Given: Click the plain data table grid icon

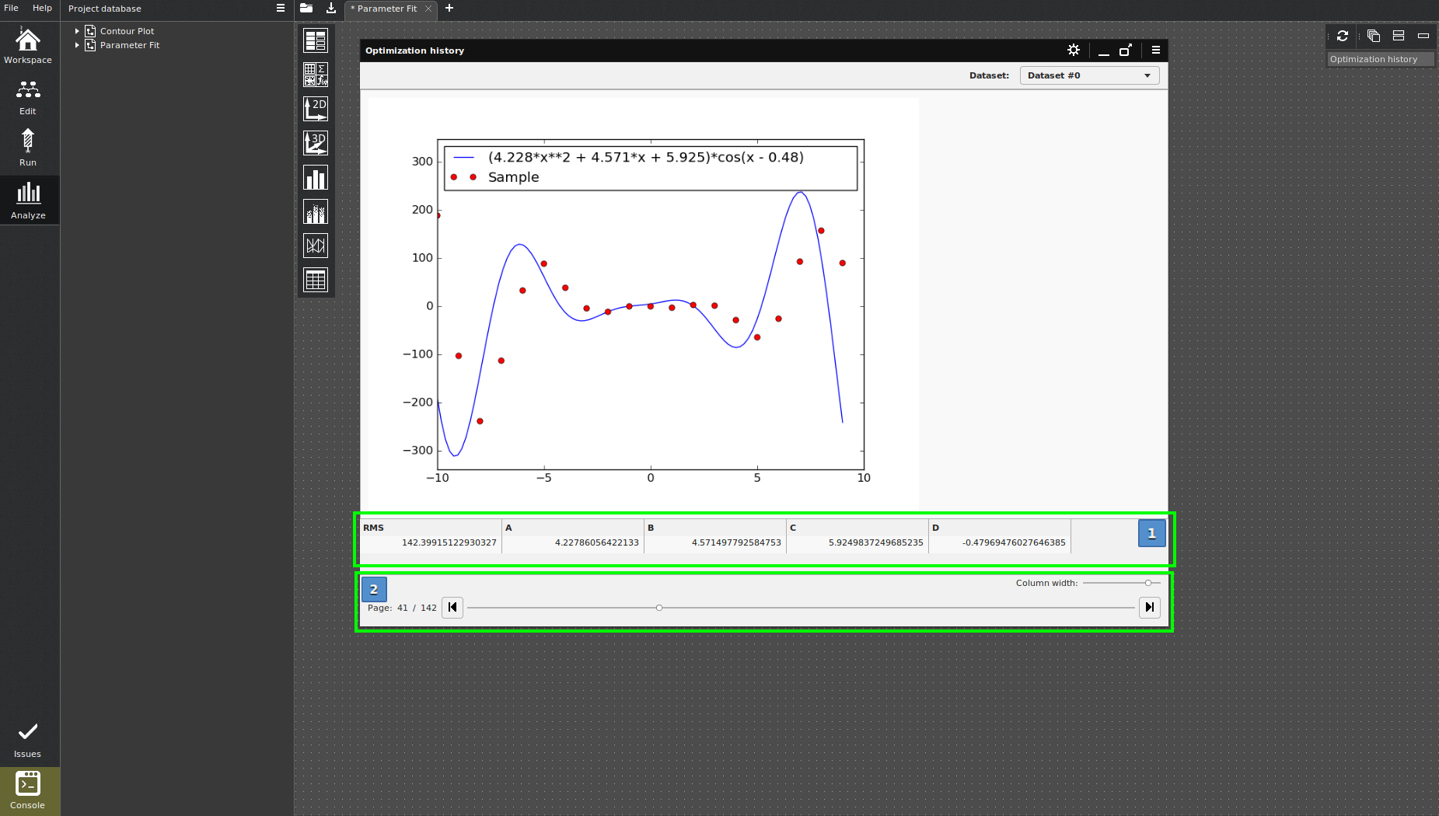Looking at the screenshot, I should click(x=316, y=280).
